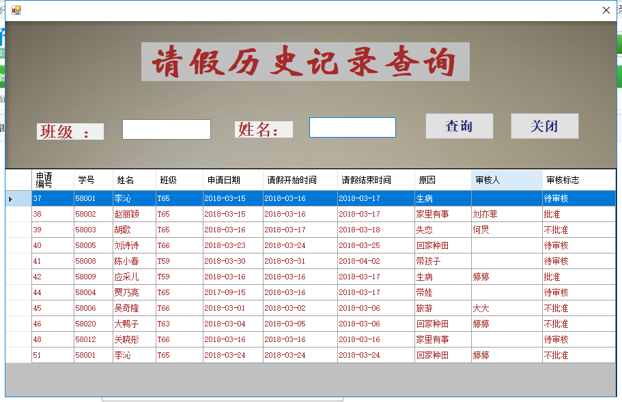This screenshot has height=402, width=622.
Task: Select reason cell 带孩子 for 陈小春
Action: (x=442, y=262)
